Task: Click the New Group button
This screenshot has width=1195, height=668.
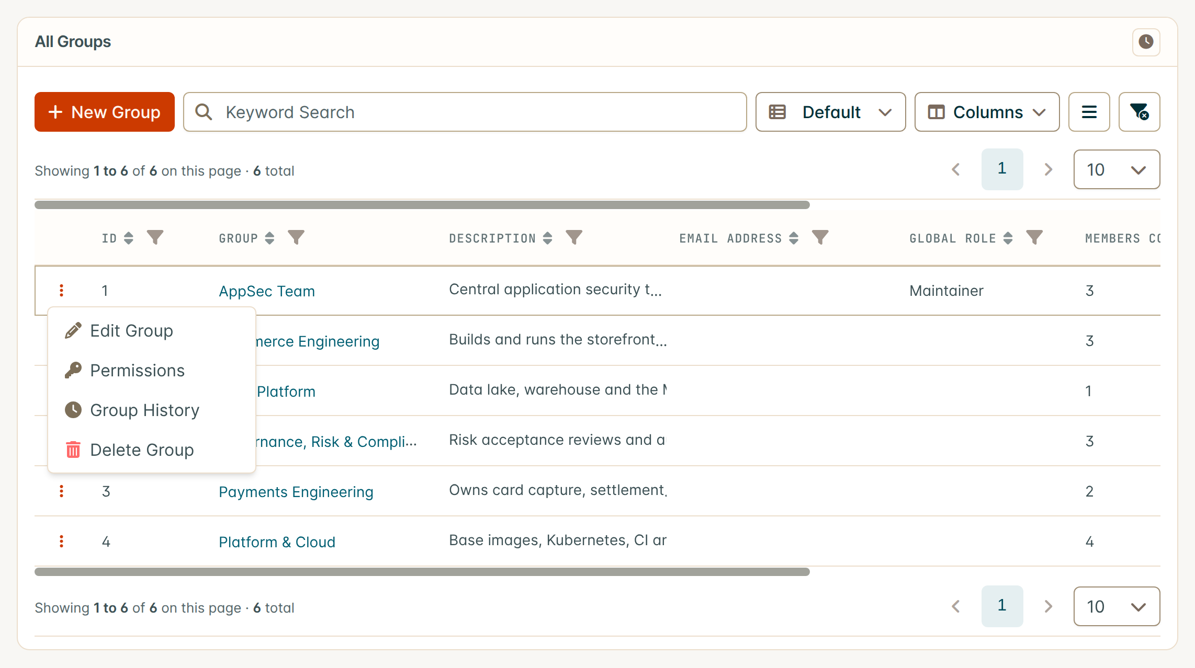Action: click(x=105, y=112)
